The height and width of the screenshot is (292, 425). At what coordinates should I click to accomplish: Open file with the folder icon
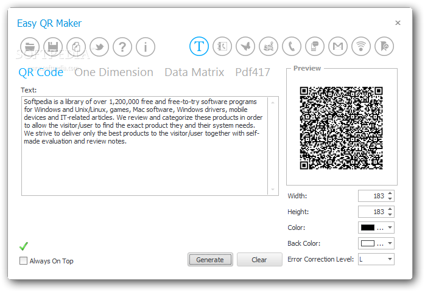pos(30,47)
